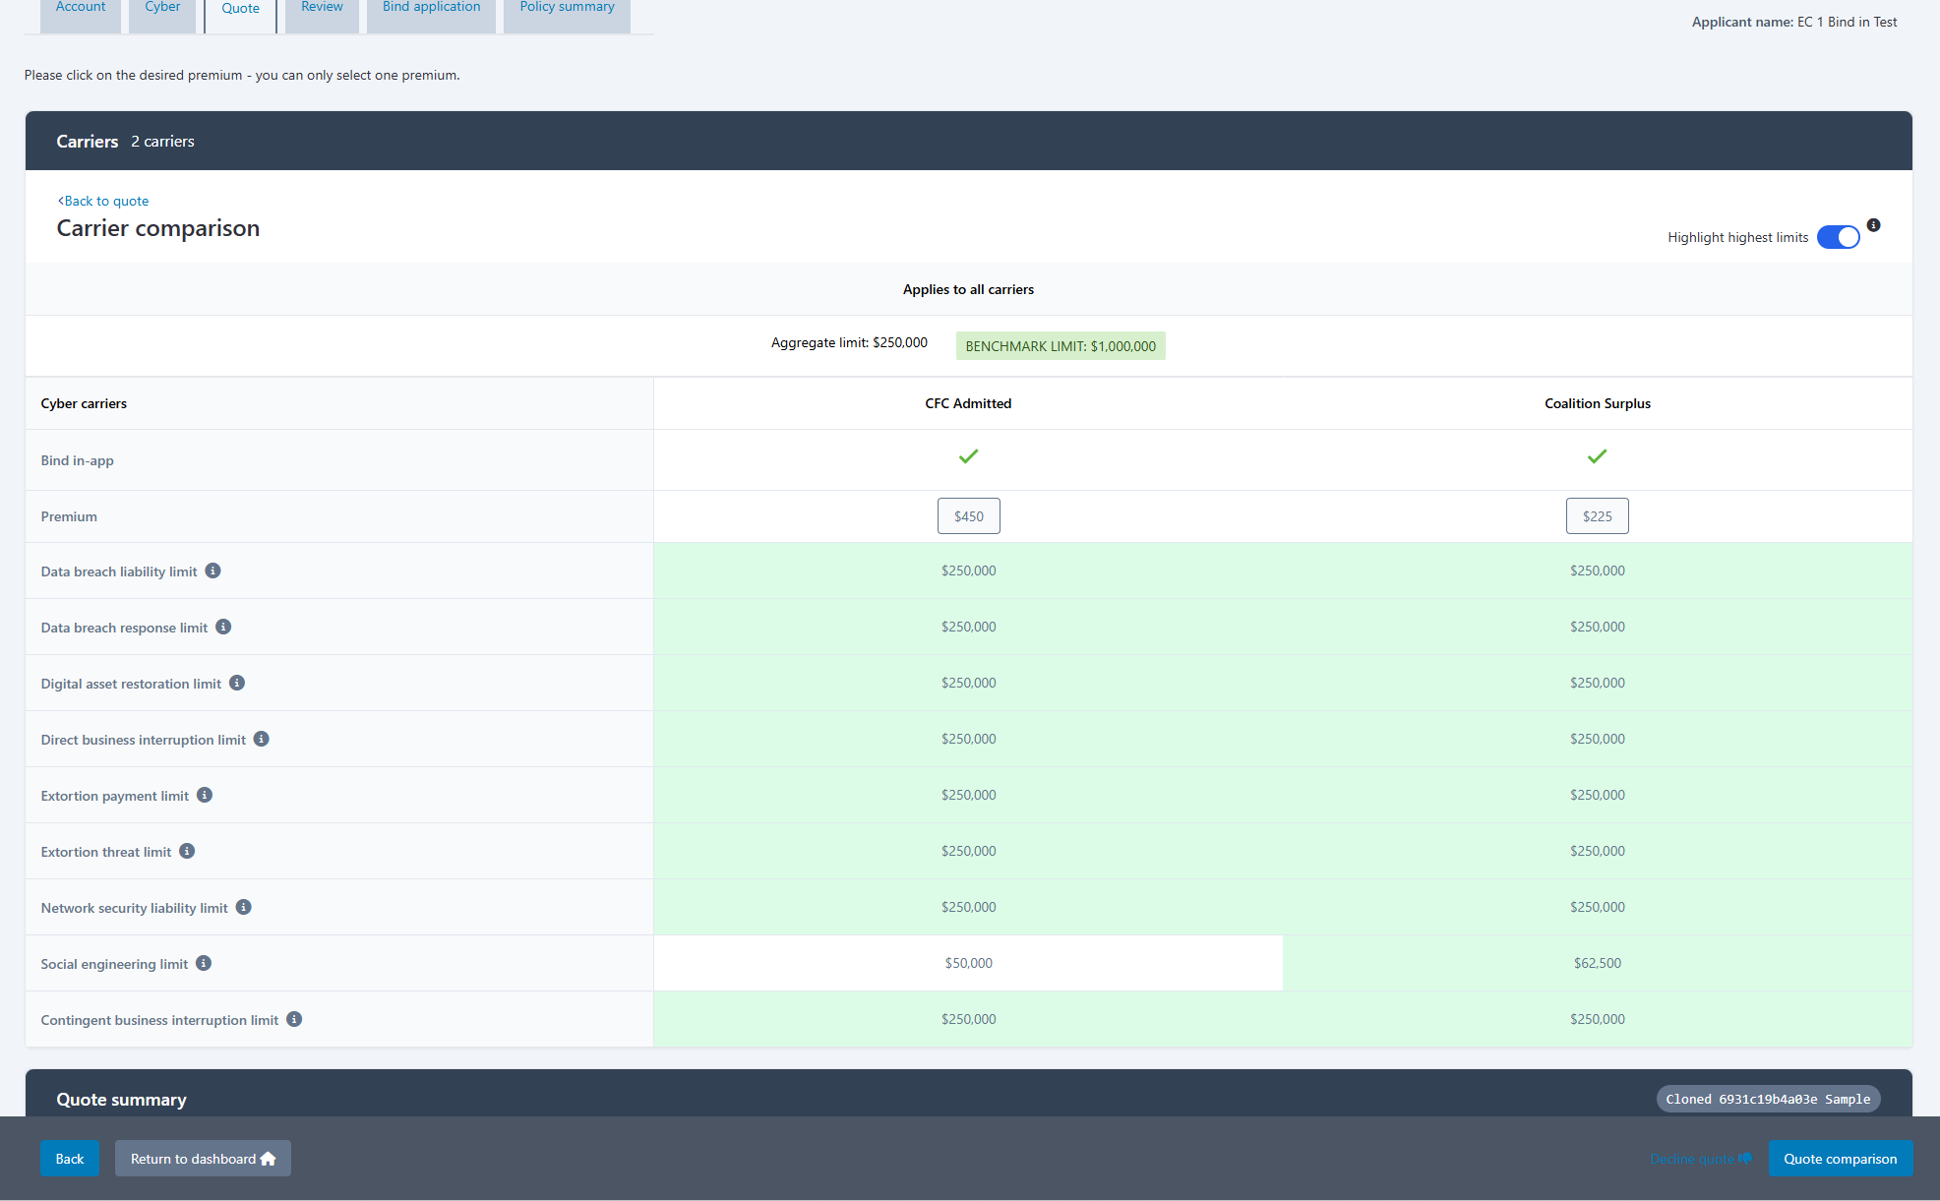Click the home icon on Return to dashboard

(x=268, y=1158)
